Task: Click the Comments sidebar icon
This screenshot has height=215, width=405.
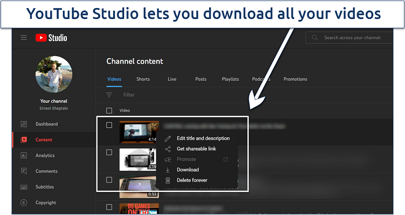Action: [24, 171]
